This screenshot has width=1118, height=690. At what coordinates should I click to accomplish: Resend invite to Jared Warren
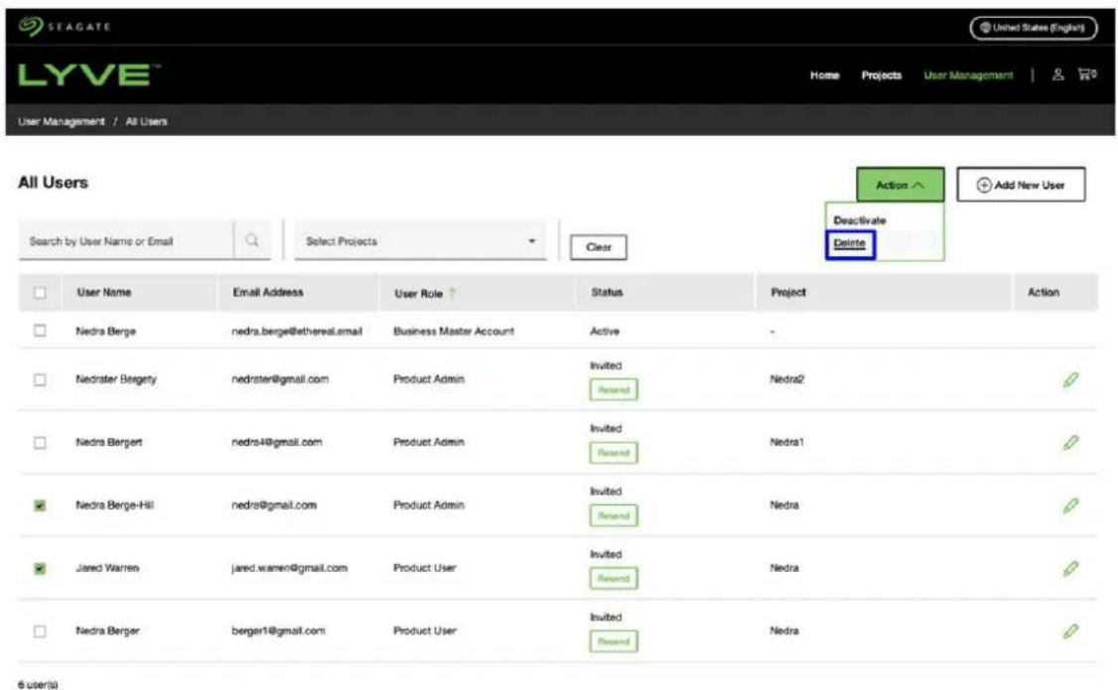coord(614,578)
